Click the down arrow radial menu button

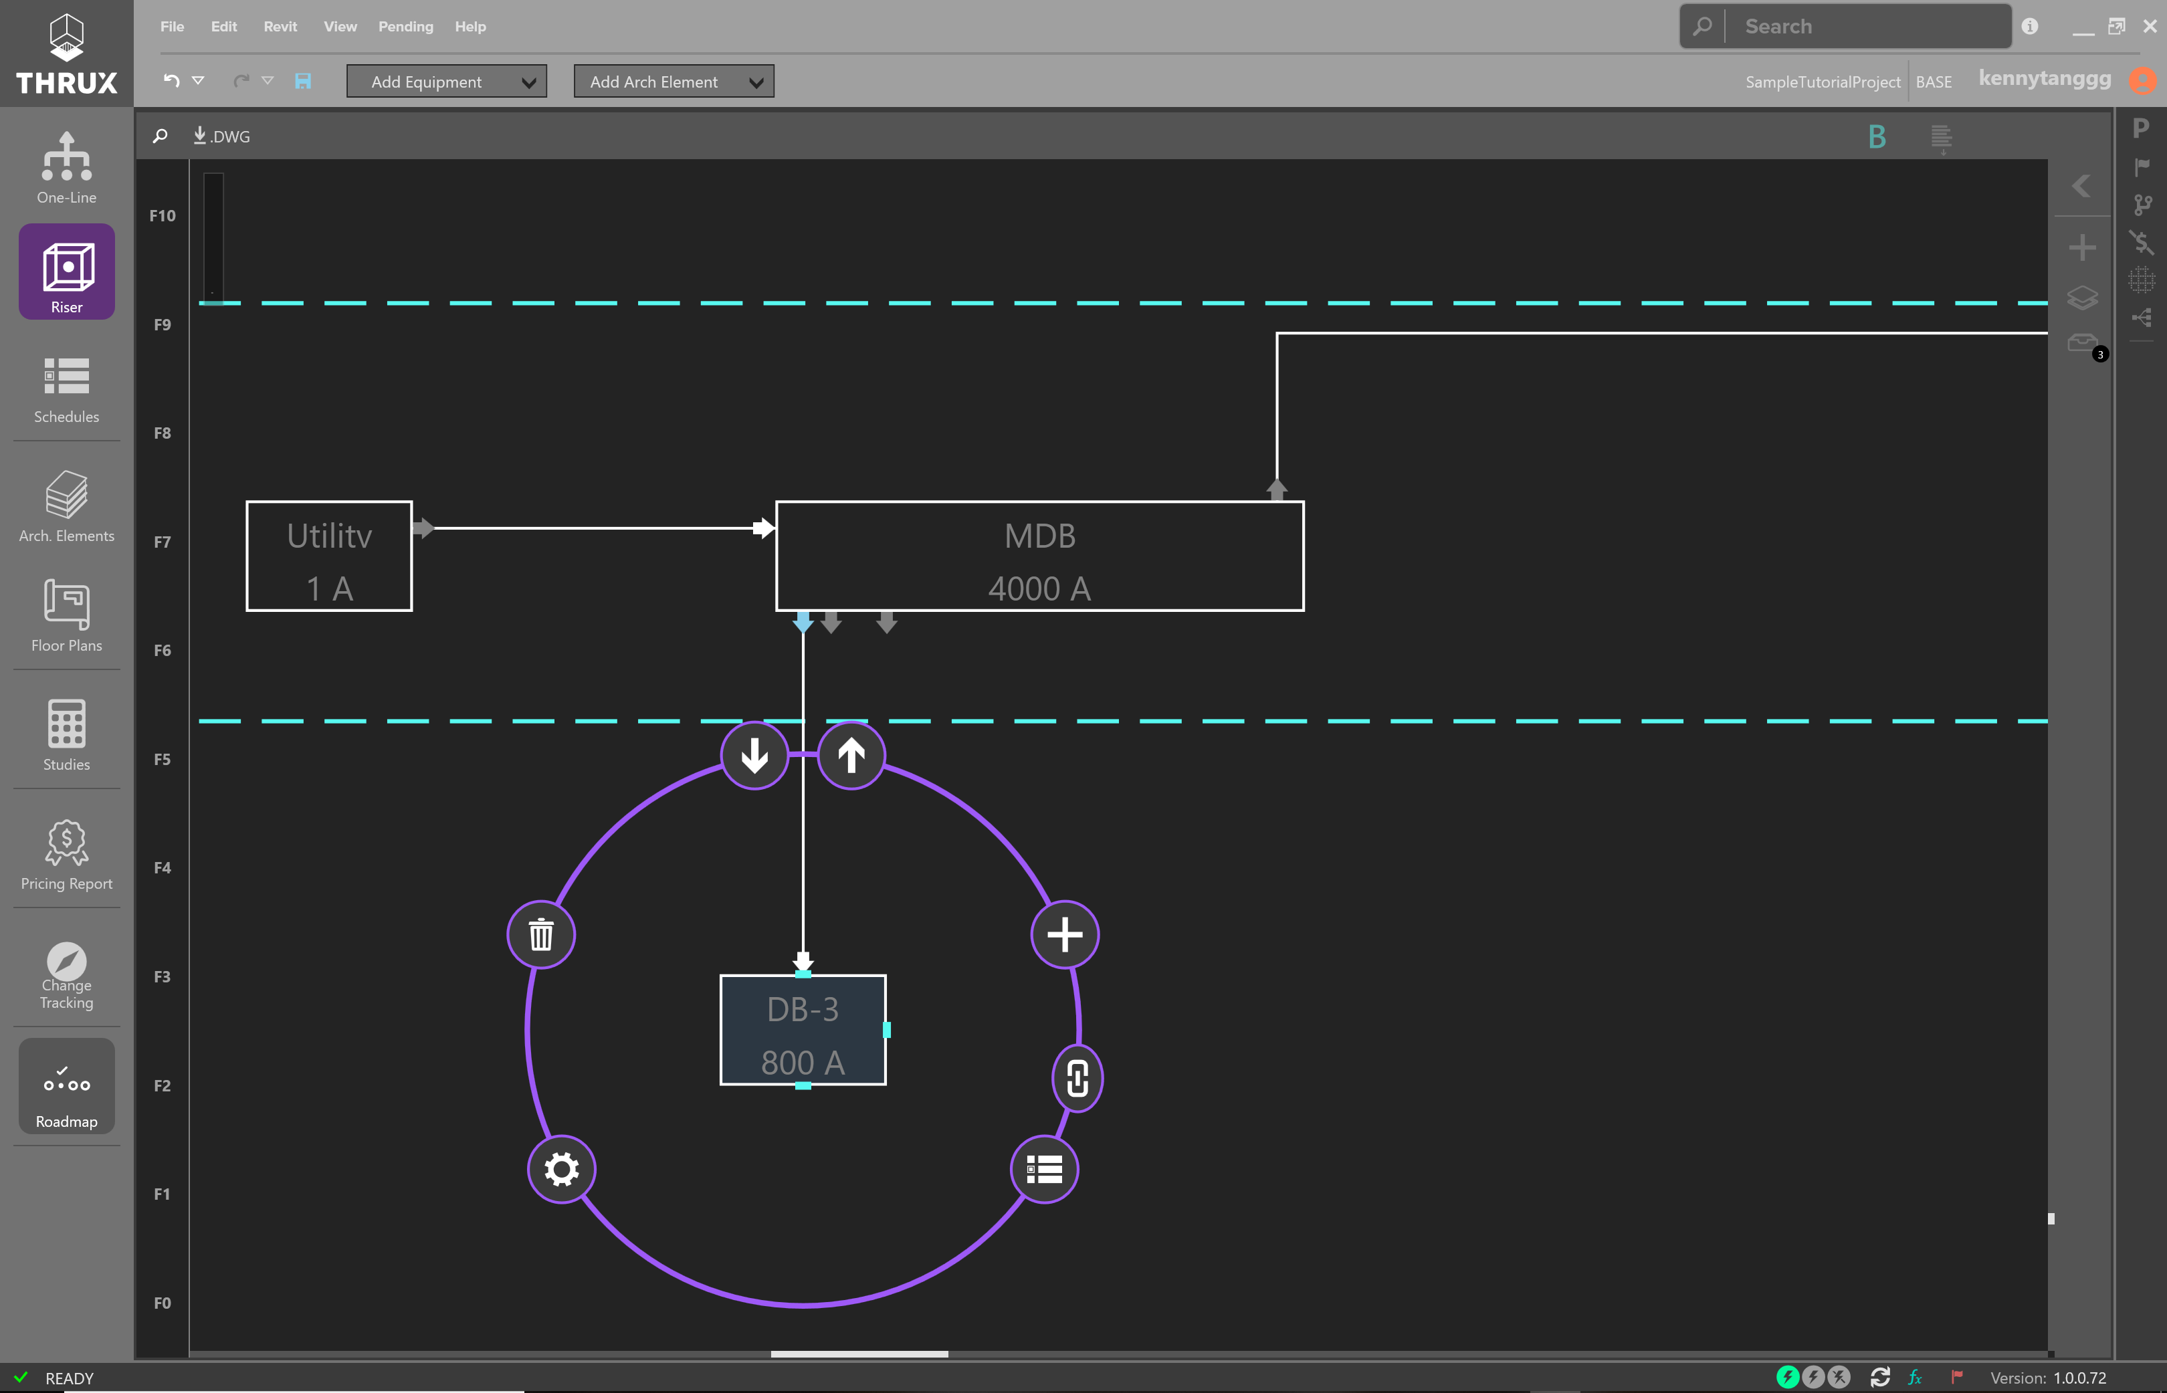point(754,754)
